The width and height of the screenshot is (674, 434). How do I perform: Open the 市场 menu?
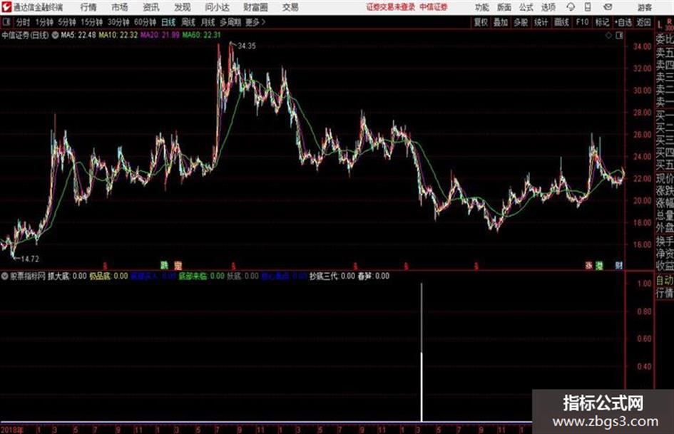tap(120, 7)
